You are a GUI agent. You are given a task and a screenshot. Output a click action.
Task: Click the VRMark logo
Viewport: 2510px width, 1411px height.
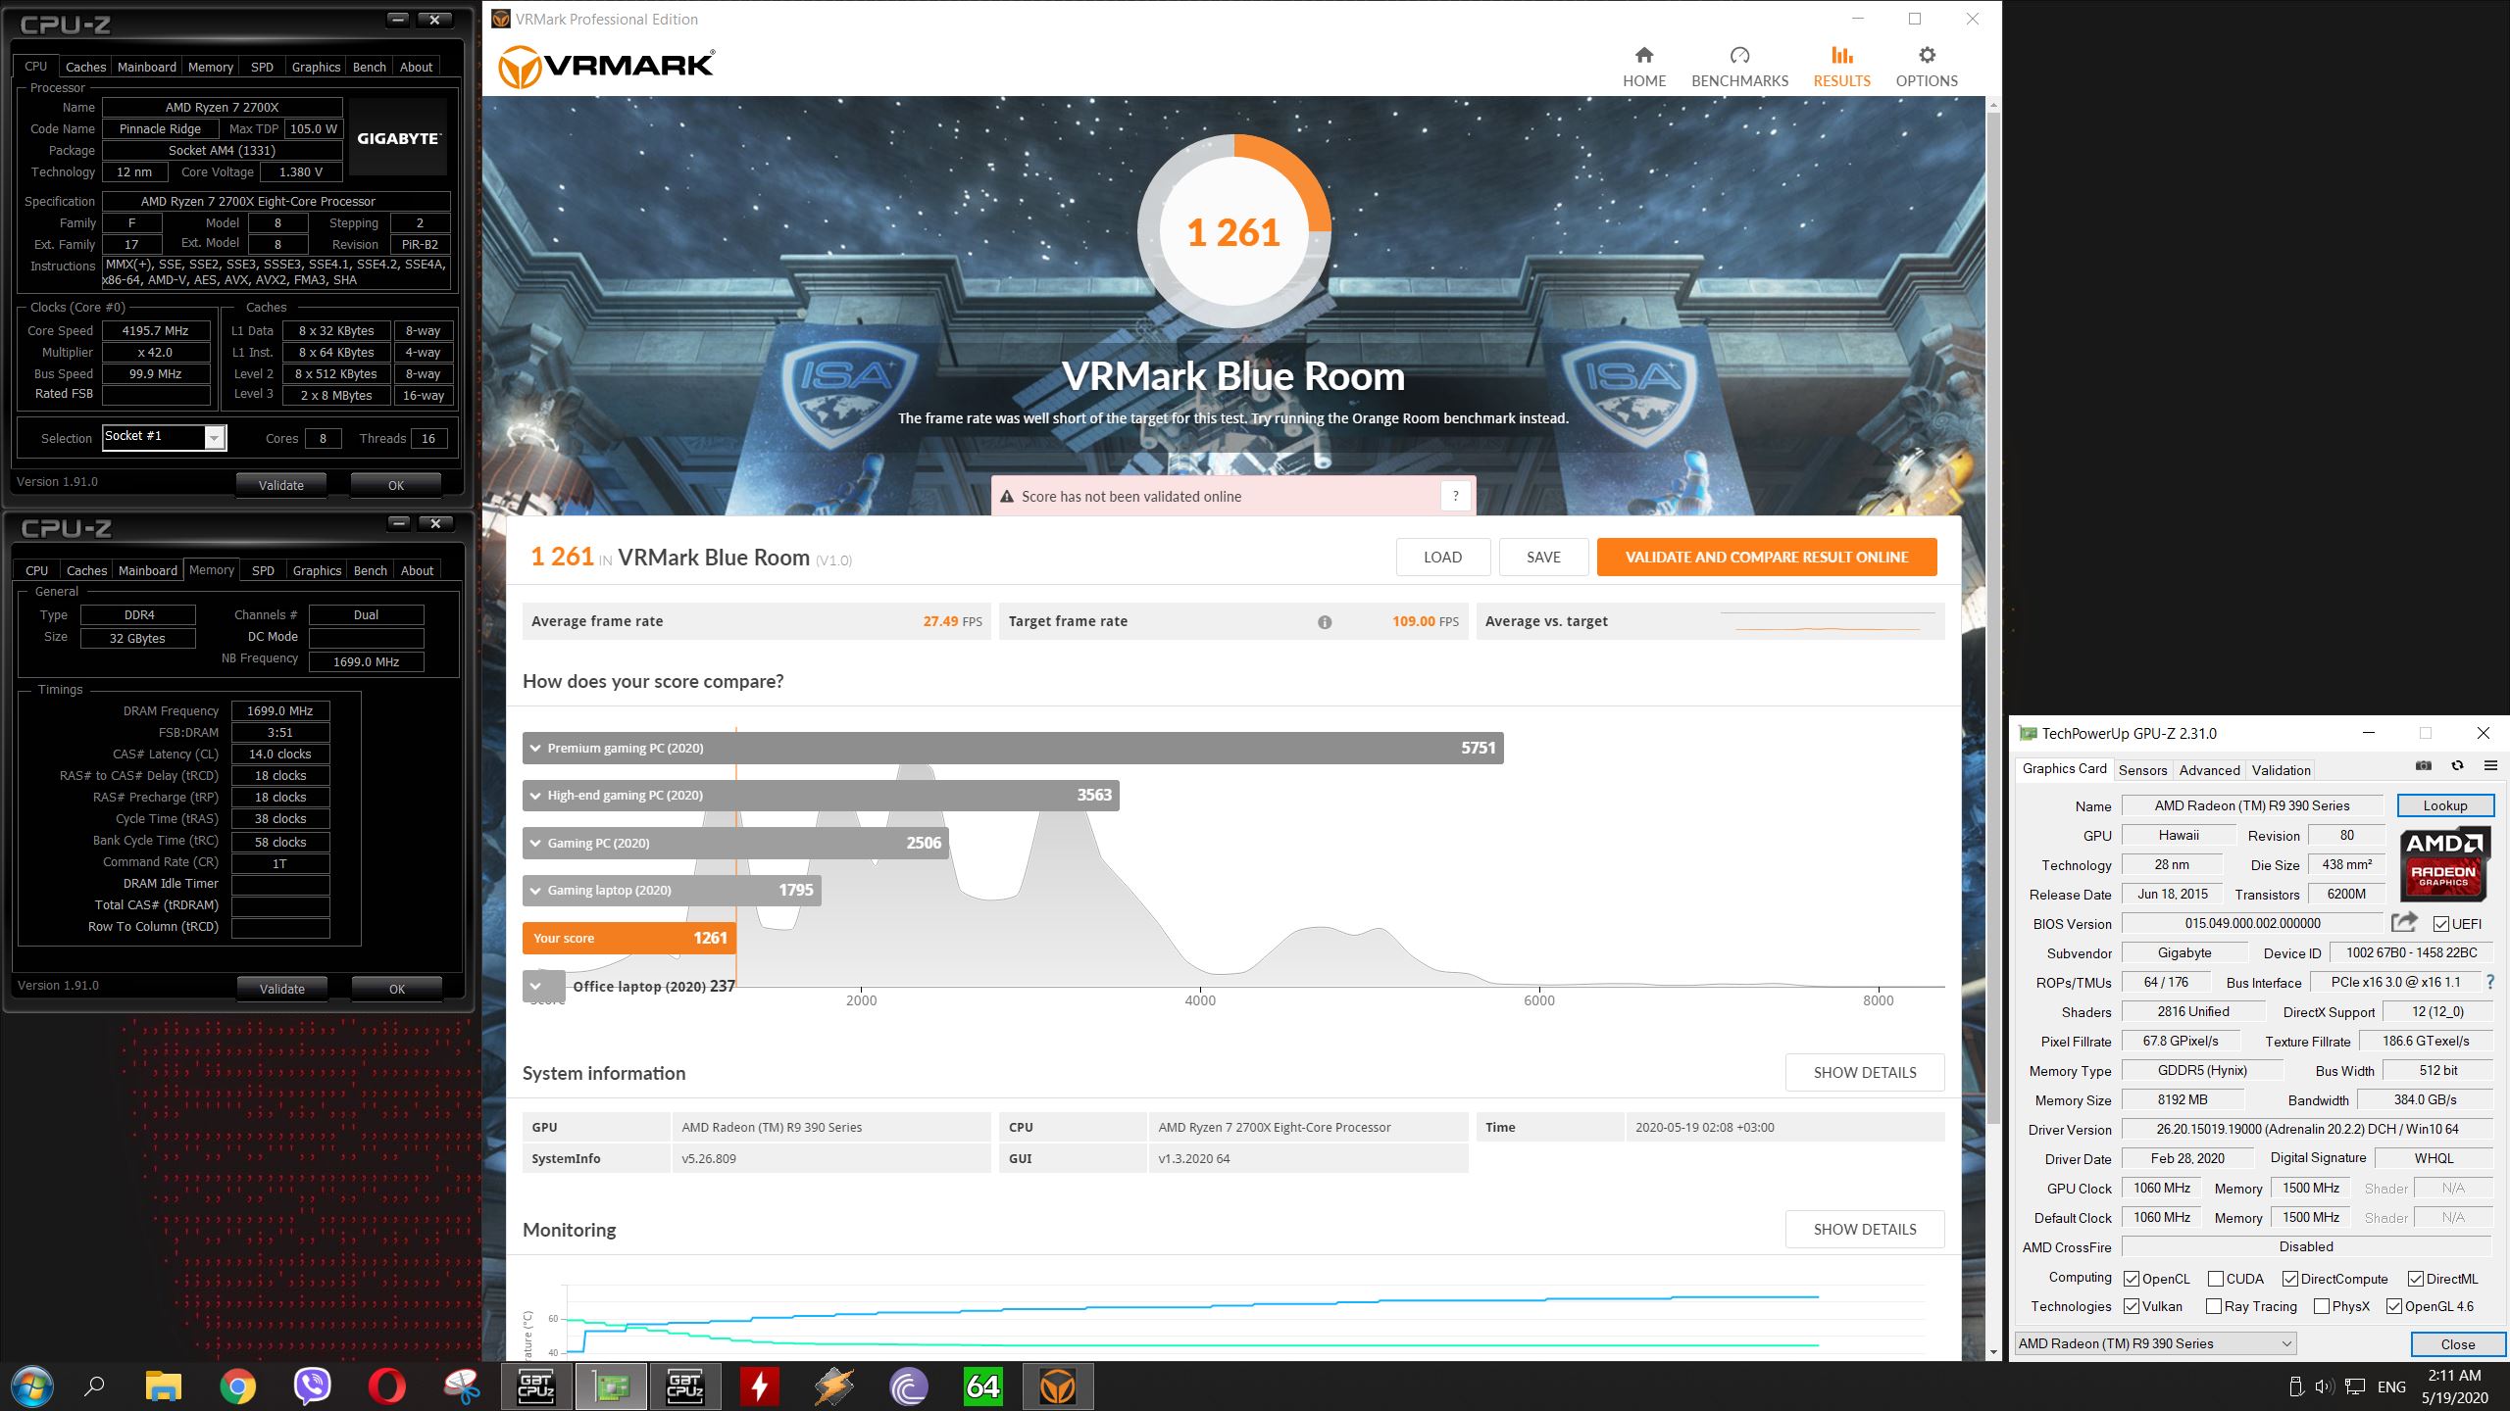tap(606, 66)
